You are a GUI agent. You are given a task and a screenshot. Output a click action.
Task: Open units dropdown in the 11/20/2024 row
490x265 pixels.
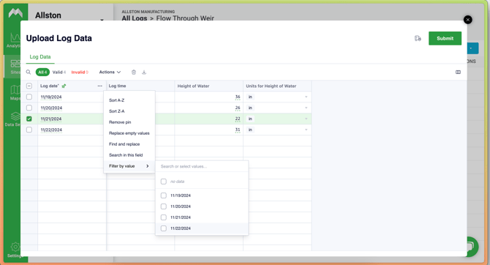306,108
